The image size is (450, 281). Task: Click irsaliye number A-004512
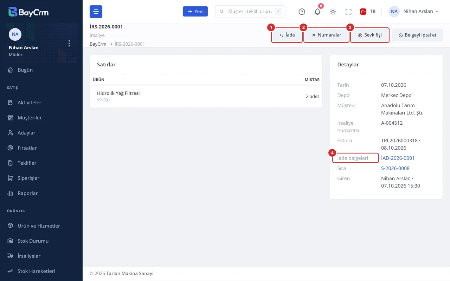pyautogui.click(x=392, y=123)
